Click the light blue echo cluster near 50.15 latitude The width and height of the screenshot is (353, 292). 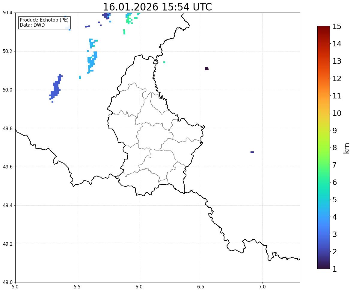click(92, 62)
